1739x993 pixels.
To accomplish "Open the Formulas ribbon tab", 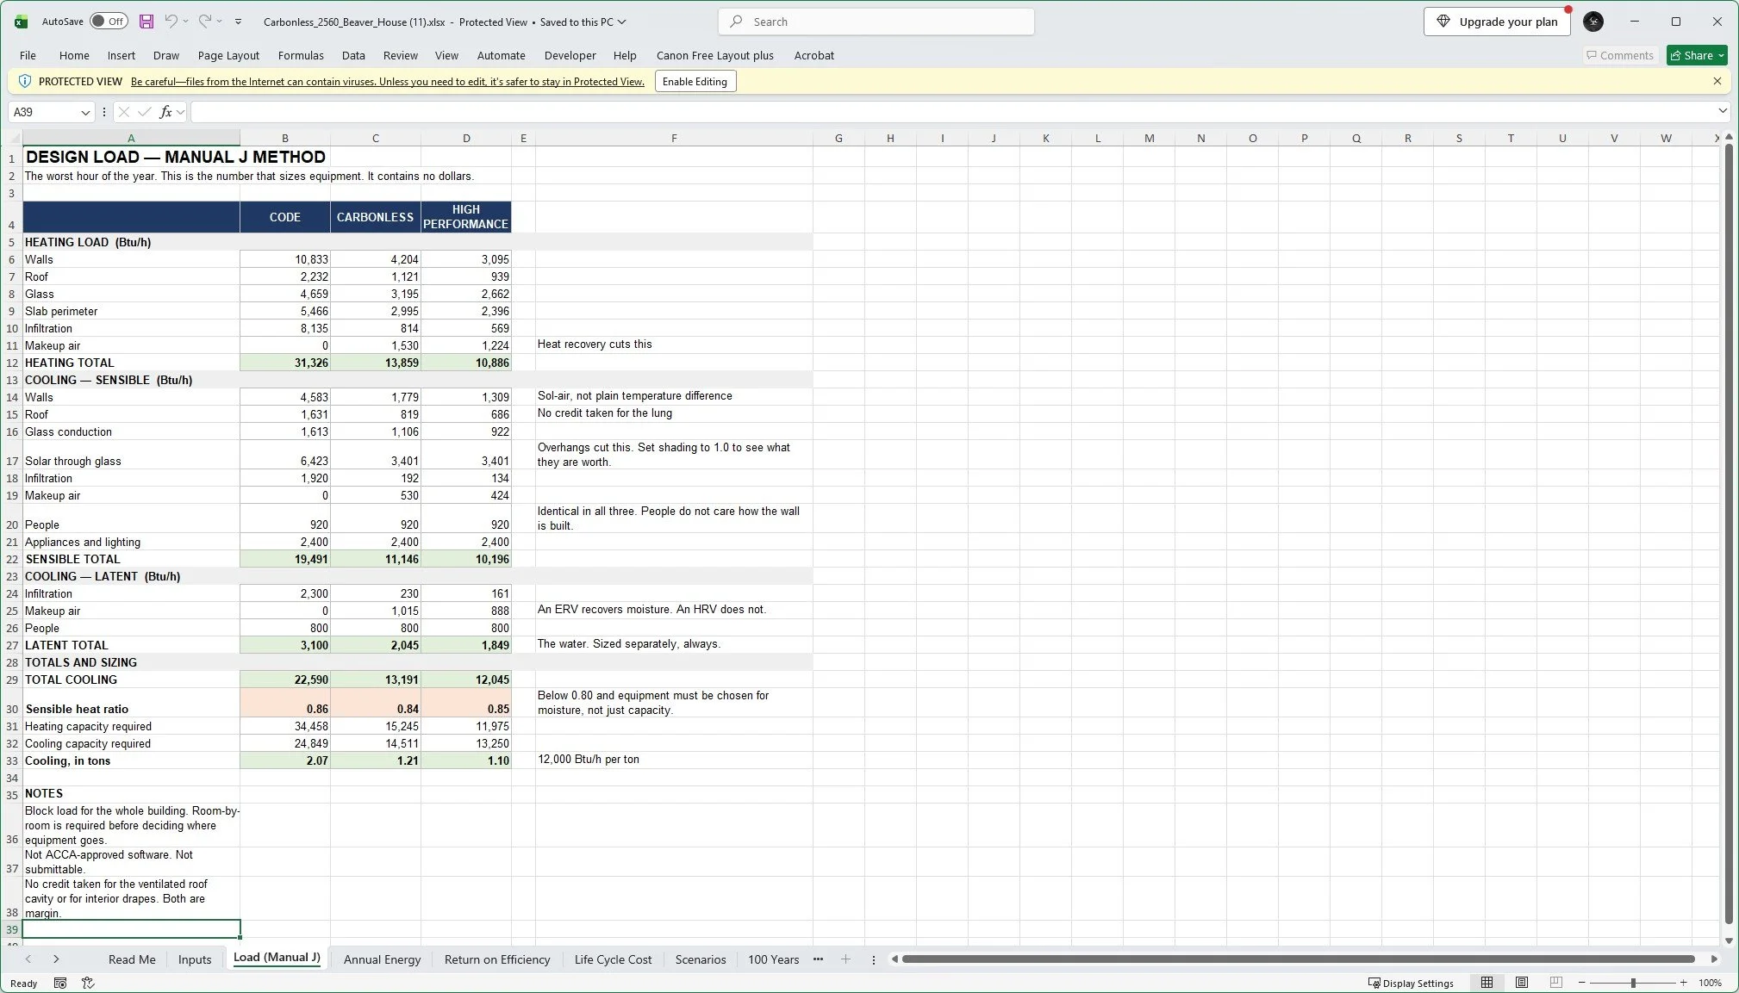I will tap(301, 55).
